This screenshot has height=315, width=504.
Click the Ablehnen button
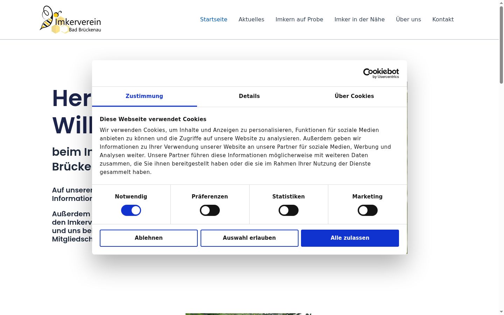149,238
